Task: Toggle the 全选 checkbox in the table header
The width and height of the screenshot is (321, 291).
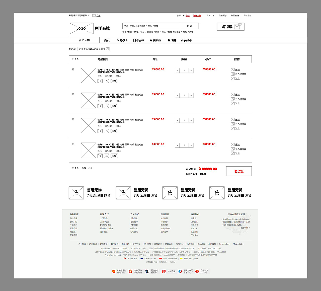Action: (x=73, y=59)
